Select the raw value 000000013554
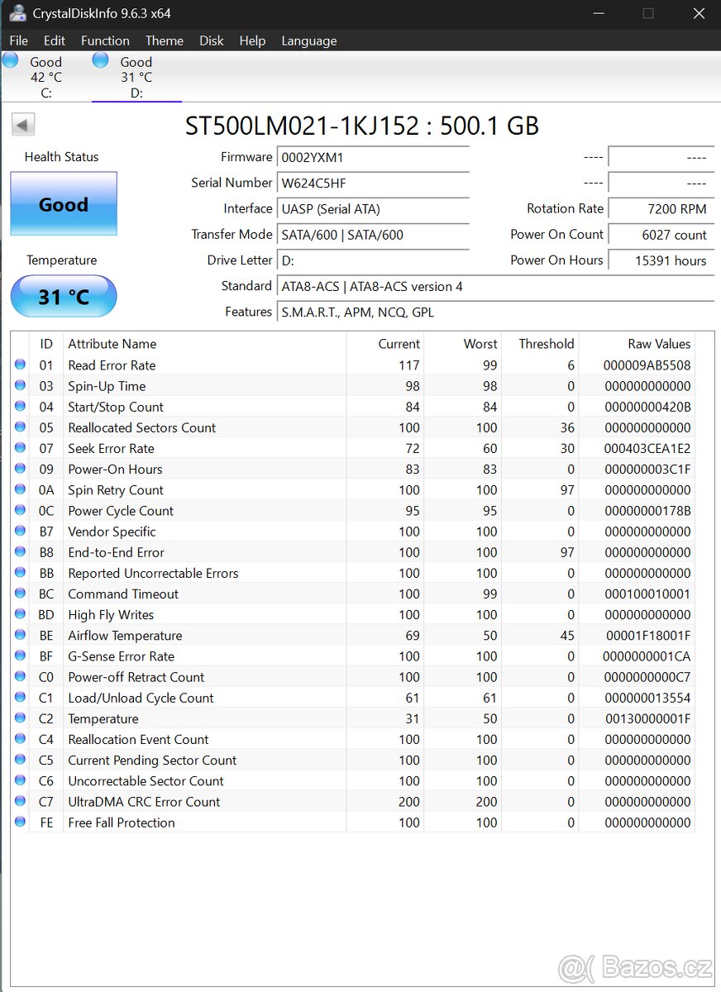 tap(647, 698)
